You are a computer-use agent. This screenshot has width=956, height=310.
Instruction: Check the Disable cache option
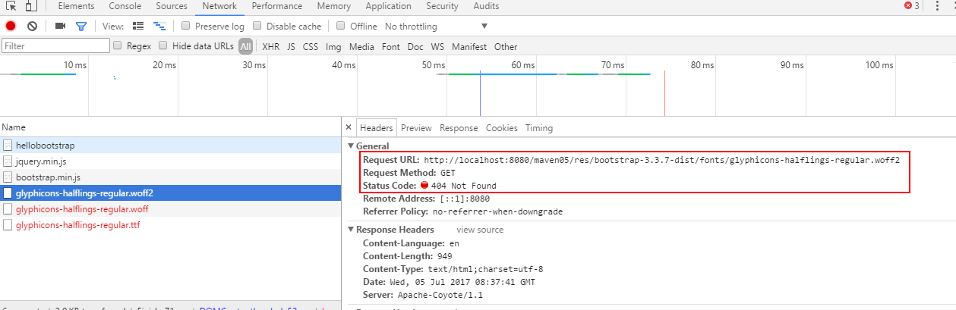[257, 26]
